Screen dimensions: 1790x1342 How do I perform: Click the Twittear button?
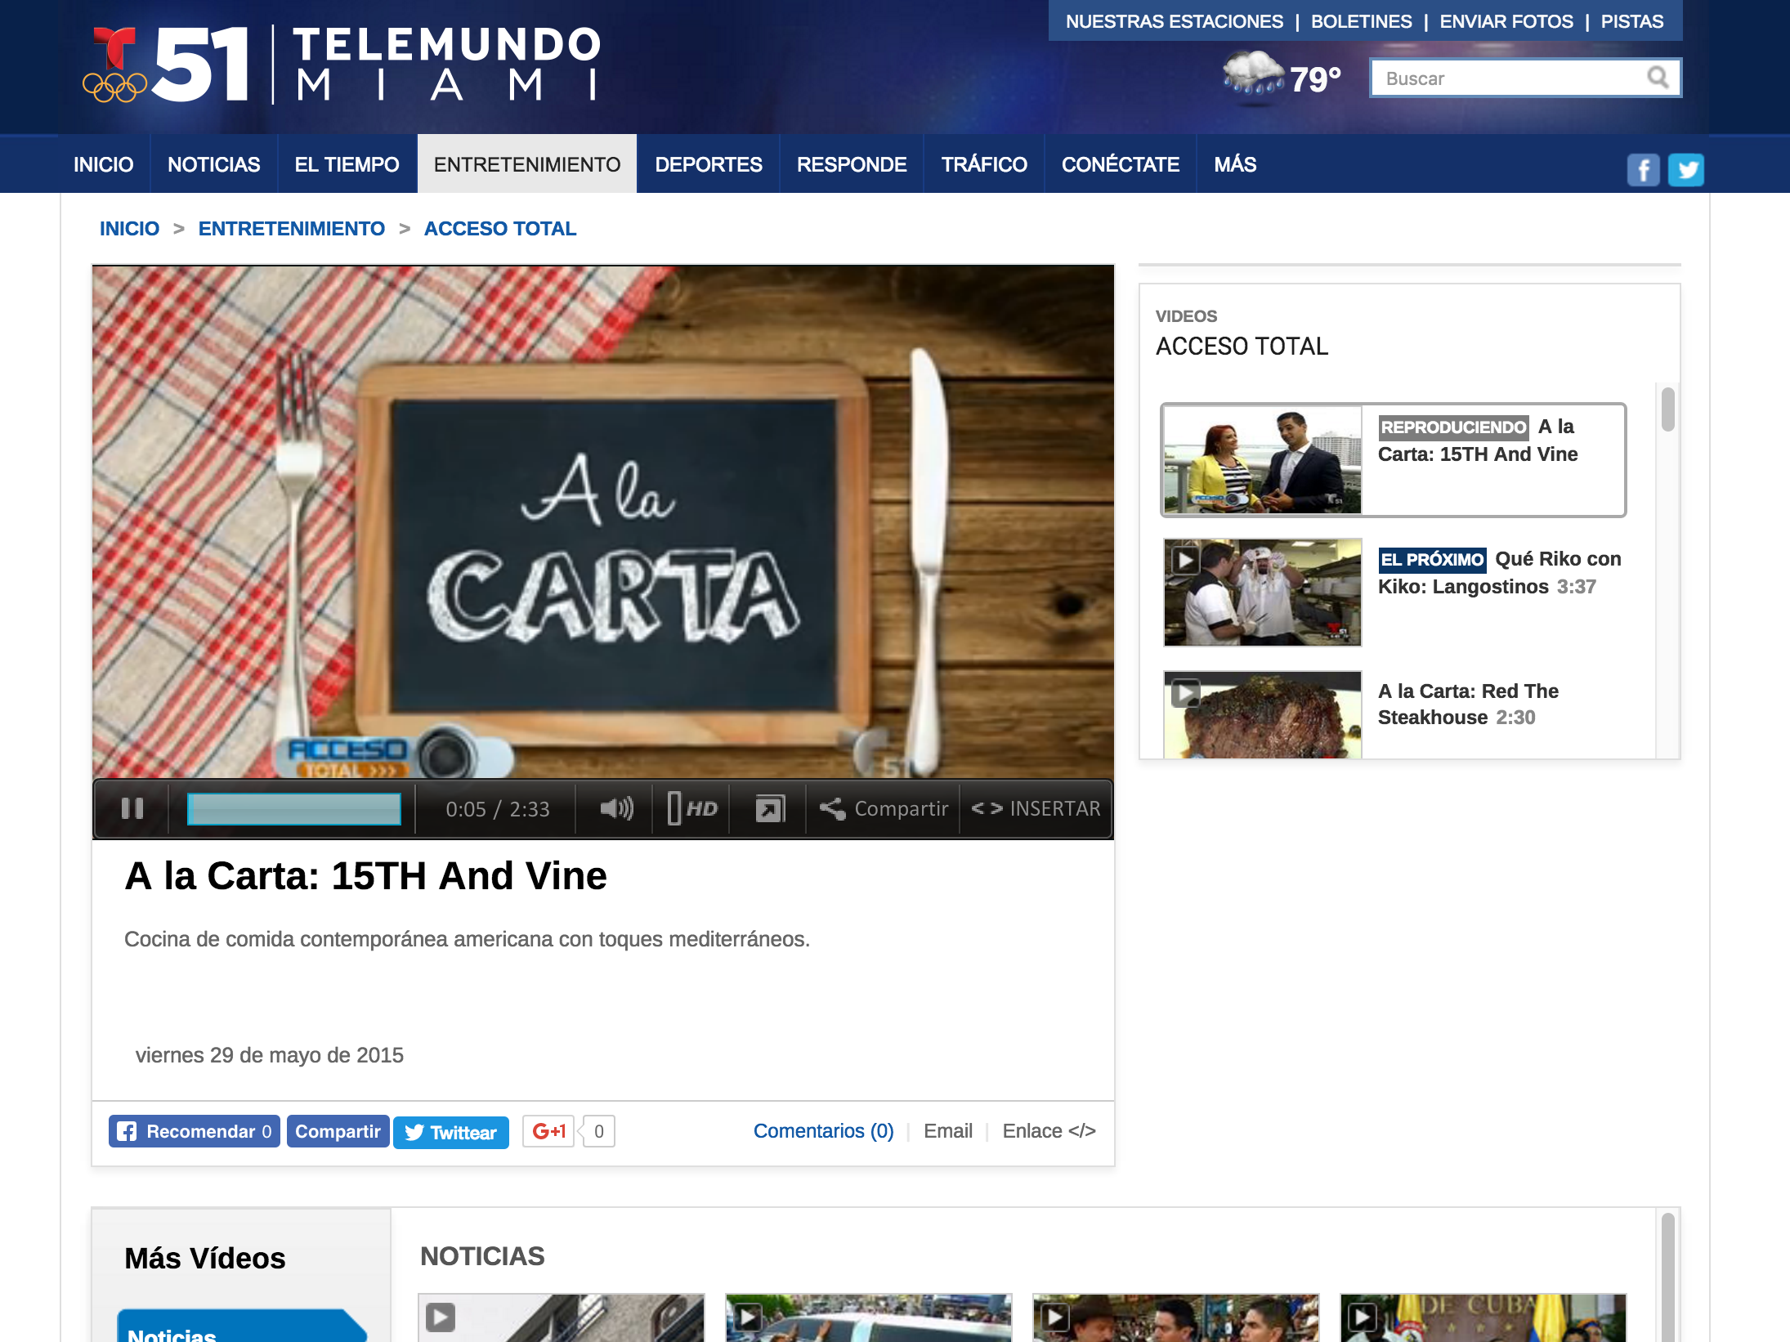tap(451, 1132)
